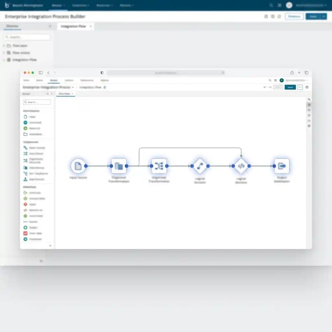The width and height of the screenshot is (332, 332).
Task: Click the home icon on right side rail
Action: [309, 120]
